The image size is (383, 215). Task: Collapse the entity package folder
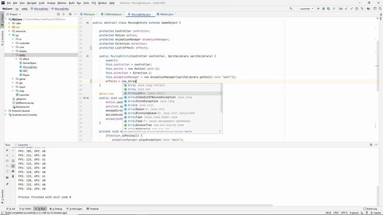coord(13,55)
